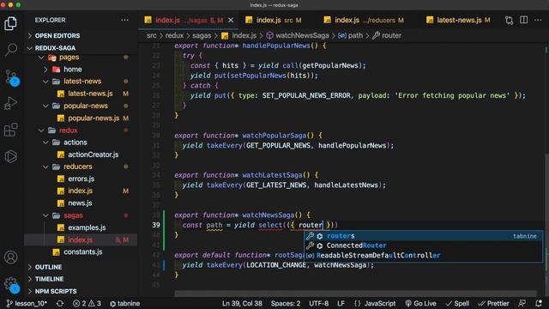Open news.js file

point(80,203)
